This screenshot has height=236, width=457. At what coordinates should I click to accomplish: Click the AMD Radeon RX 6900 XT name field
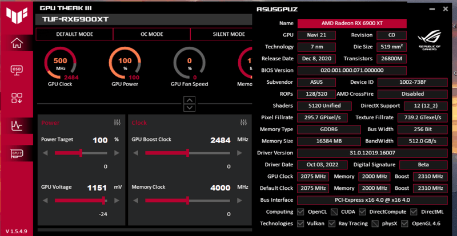352,23
